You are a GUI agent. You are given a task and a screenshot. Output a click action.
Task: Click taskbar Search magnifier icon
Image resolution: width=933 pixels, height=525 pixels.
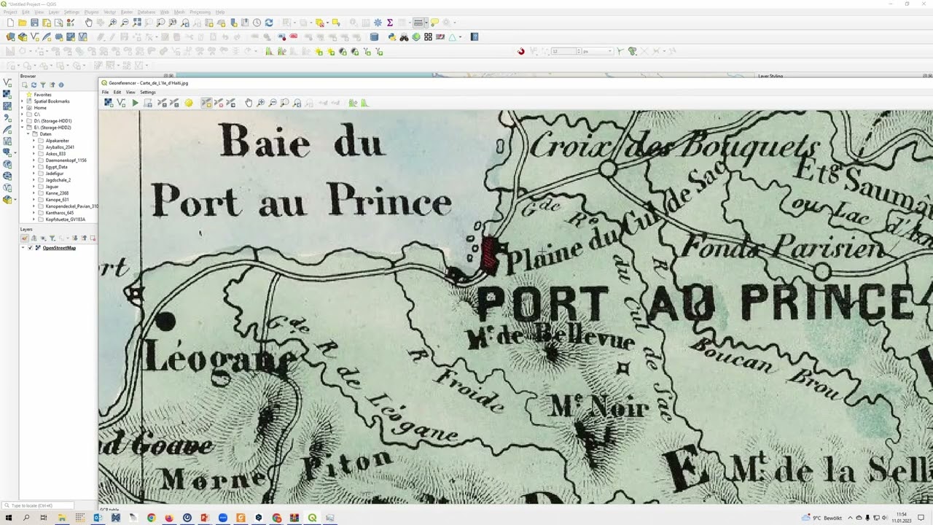[26, 518]
